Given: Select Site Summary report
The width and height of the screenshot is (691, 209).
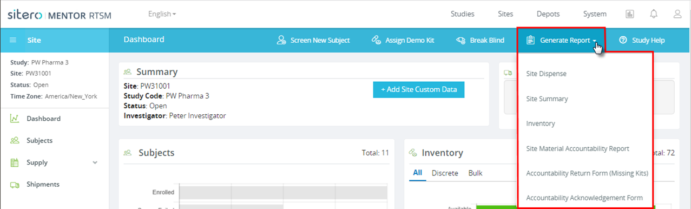Looking at the screenshot, I should pos(547,99).
